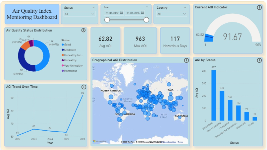Open the Status filter dropdown showing All
Image resolution: width=267 pixels, height=150 pixels.
79,14
